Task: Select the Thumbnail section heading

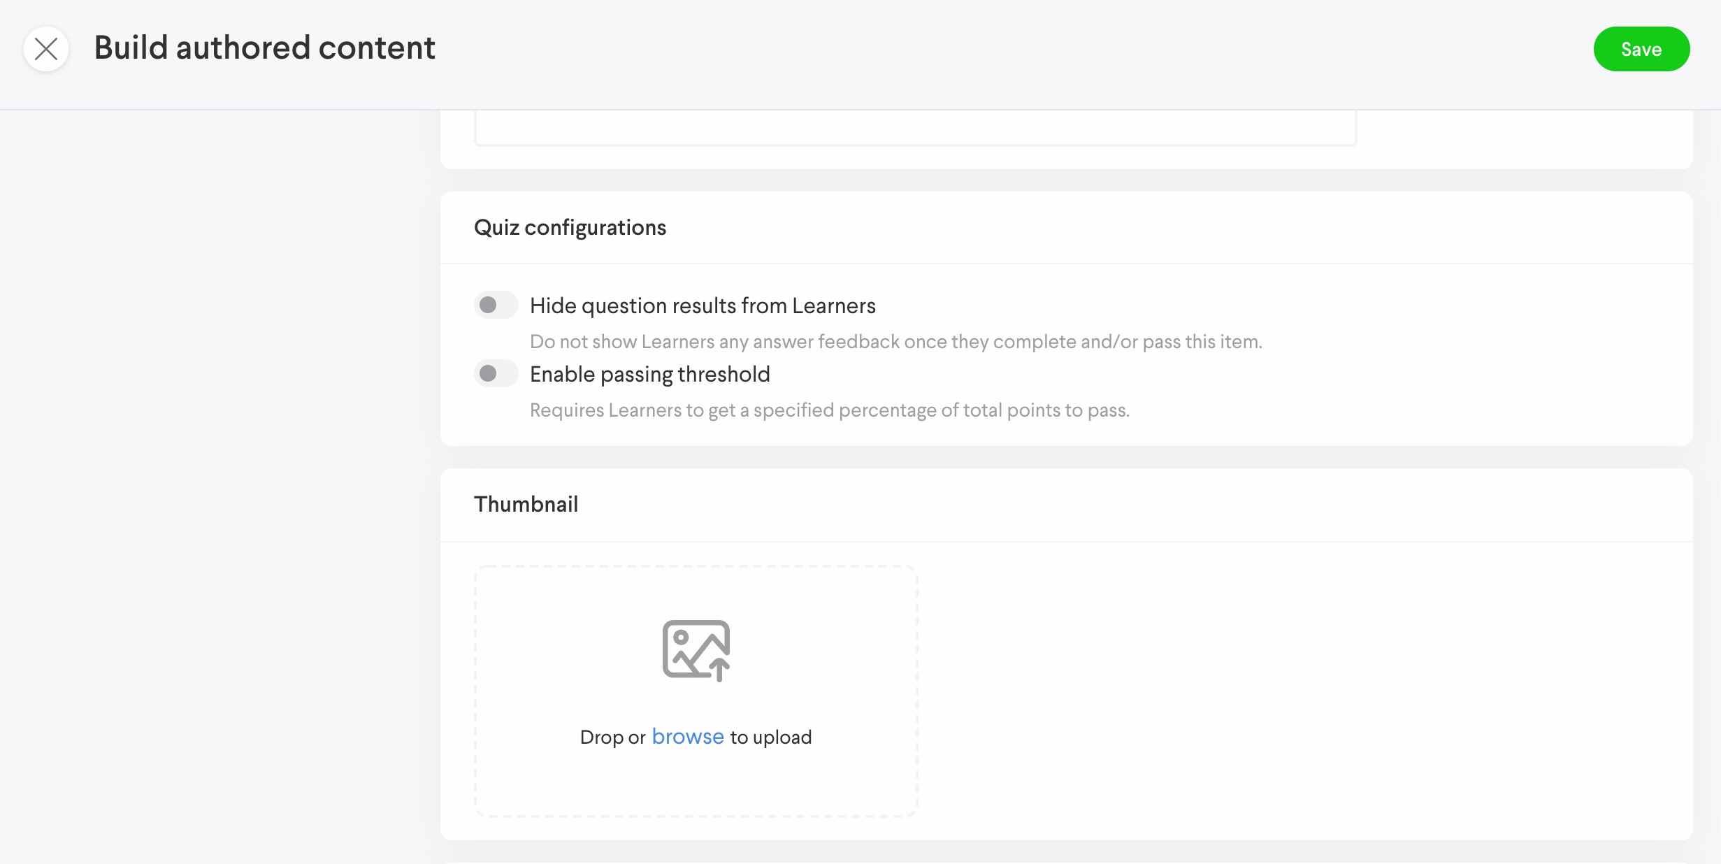Action: [526, 504]
